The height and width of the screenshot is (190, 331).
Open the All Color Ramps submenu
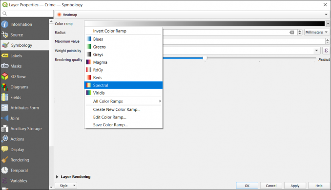point(124,101)
